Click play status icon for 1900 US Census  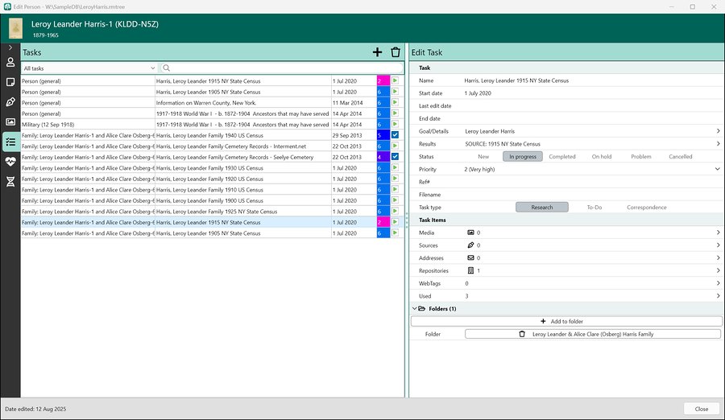point(395,200)
